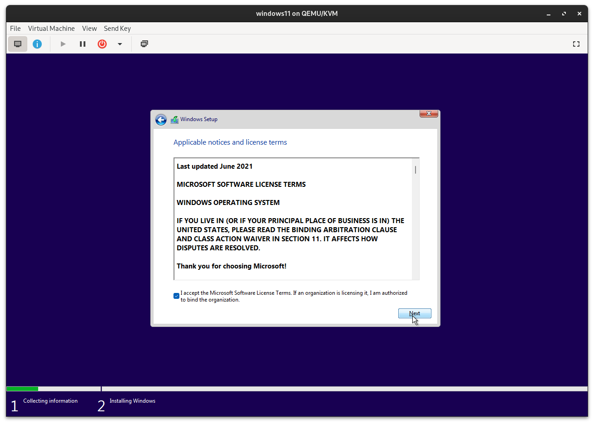This screenshot has width=594, height=424.
Task: Click the Windows Setup title icon
Action: (x=174, y=120)
